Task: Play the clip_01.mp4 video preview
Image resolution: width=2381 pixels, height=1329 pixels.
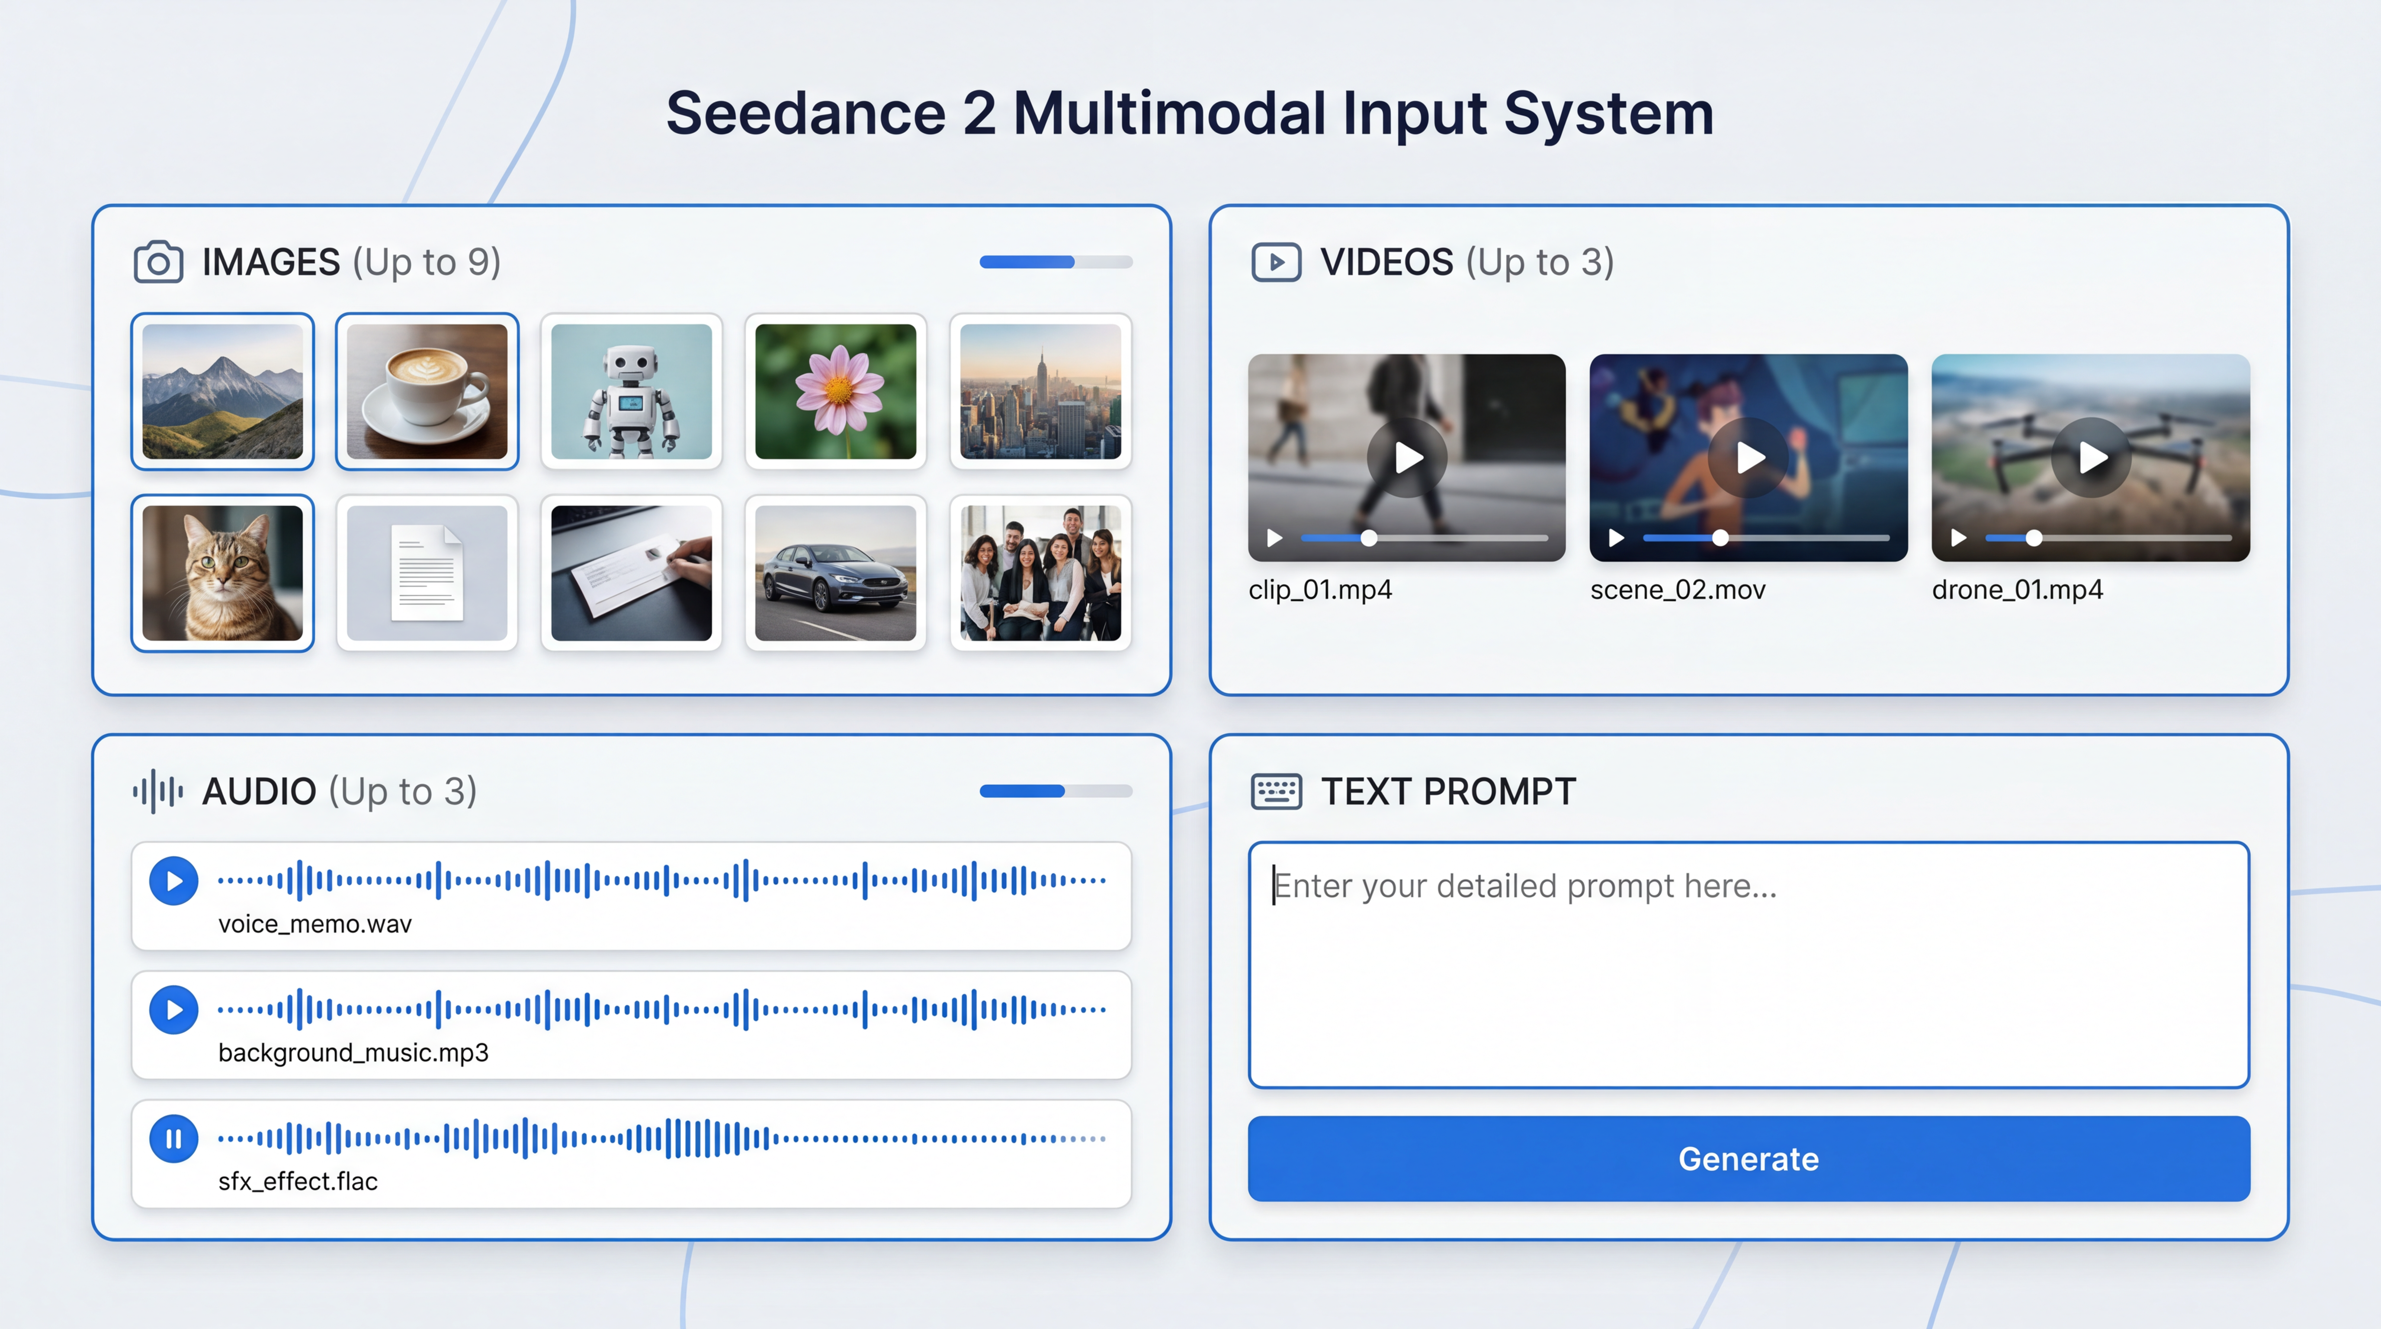Action: tap(1408, 456)
